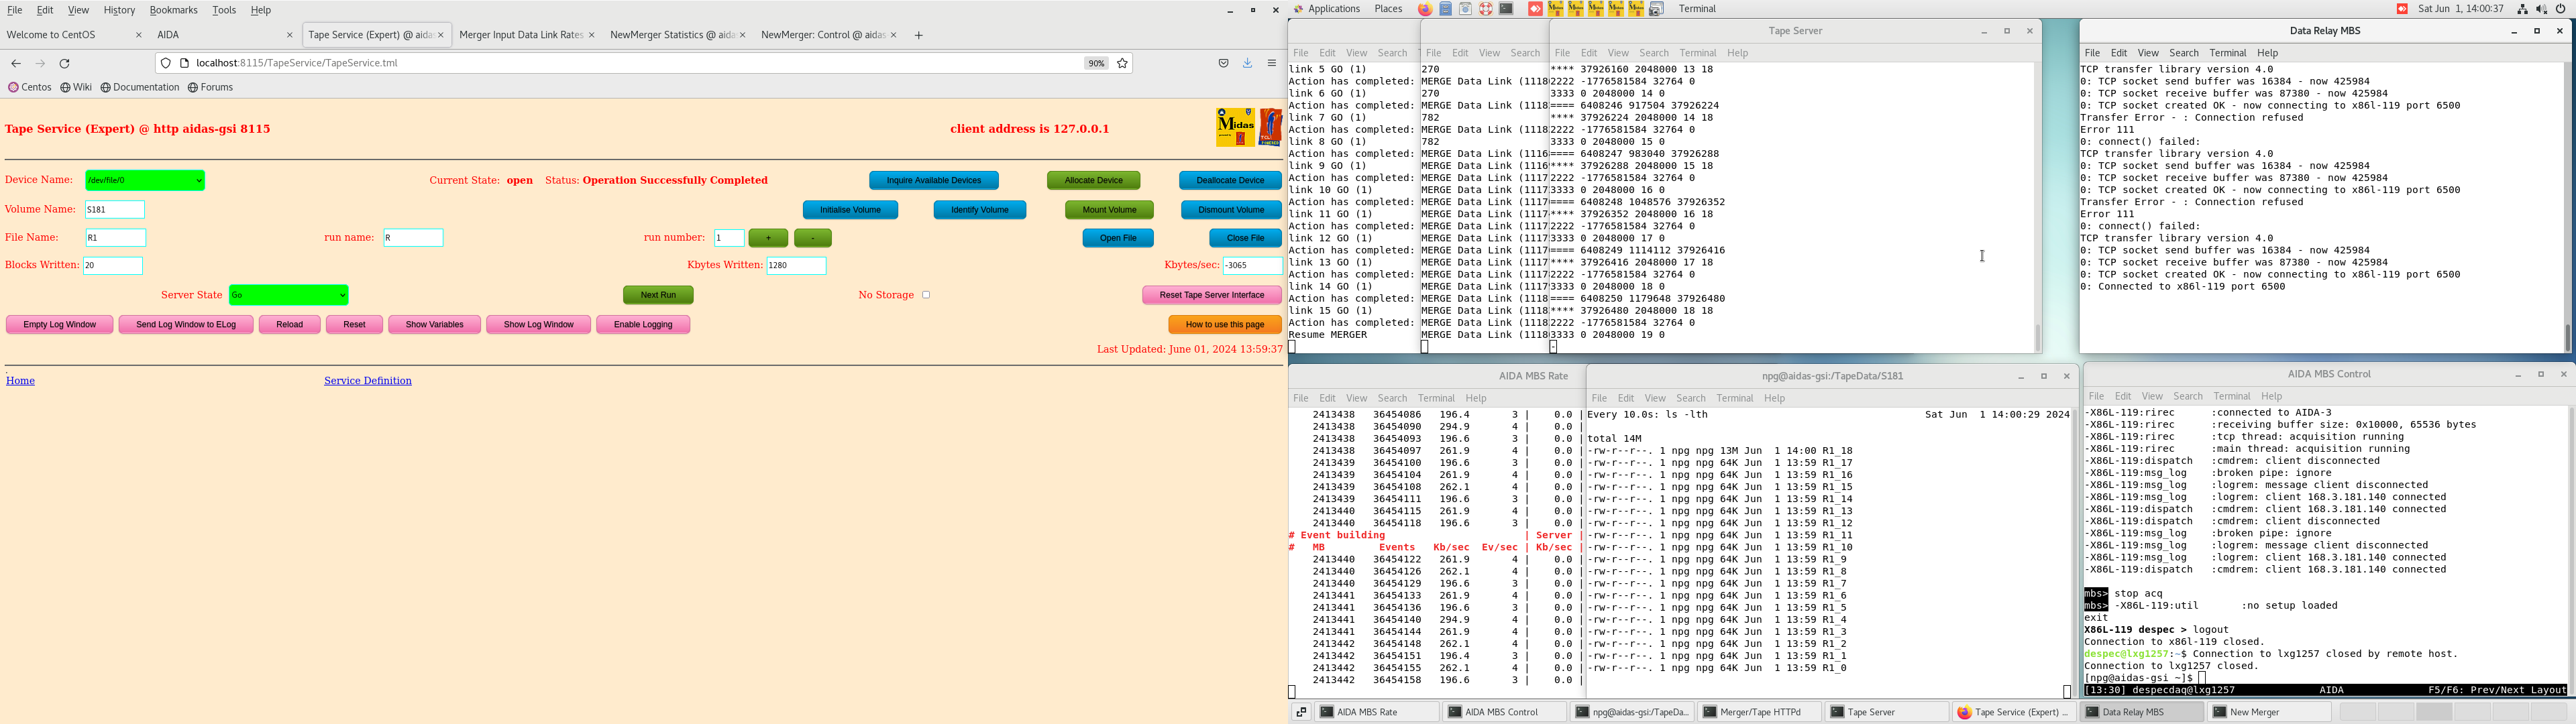Open the Server State dropdown showing Go
This screenshot has height=724, width=2576.
288,295
